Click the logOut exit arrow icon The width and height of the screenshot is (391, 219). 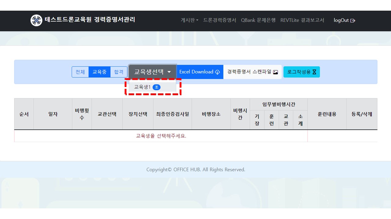coord(353,21)
